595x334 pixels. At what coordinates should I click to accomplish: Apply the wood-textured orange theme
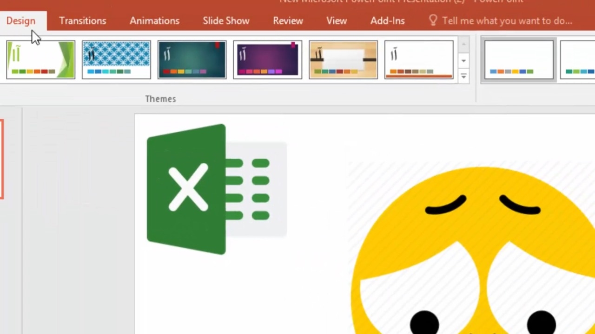(343, 59)
